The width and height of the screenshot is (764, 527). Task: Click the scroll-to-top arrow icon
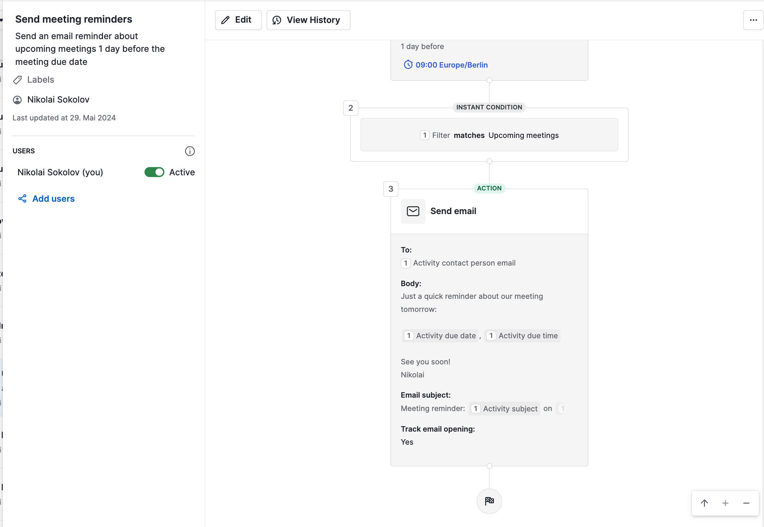coord(704,503)
